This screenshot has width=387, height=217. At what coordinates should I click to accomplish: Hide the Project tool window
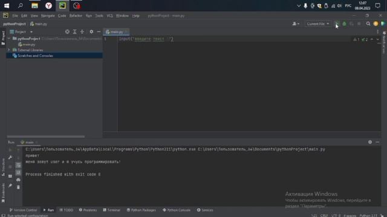pos(99,32)
